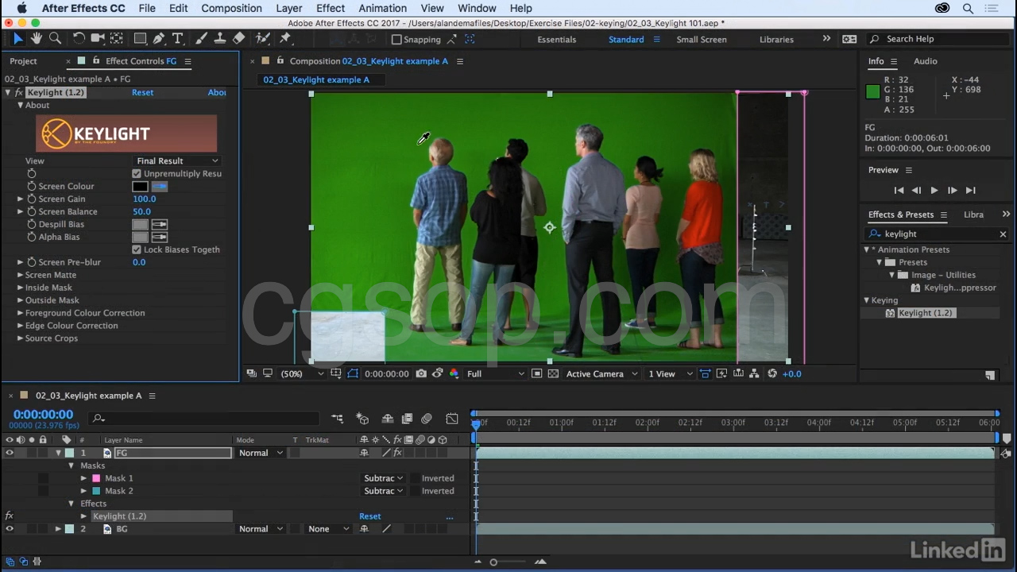The height and width of the screenshot is (572, 1017).
Task: Toggle Unpremultiply Result checkbox
Action: point(137,173)
